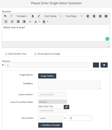This screenshot has width=112, height=130.
Task: Select the radio button for option a
Action: (x=3, y=65)
